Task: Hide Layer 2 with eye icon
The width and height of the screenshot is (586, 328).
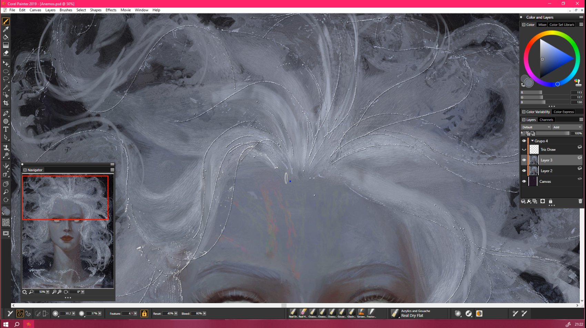Action: [524, 171]
